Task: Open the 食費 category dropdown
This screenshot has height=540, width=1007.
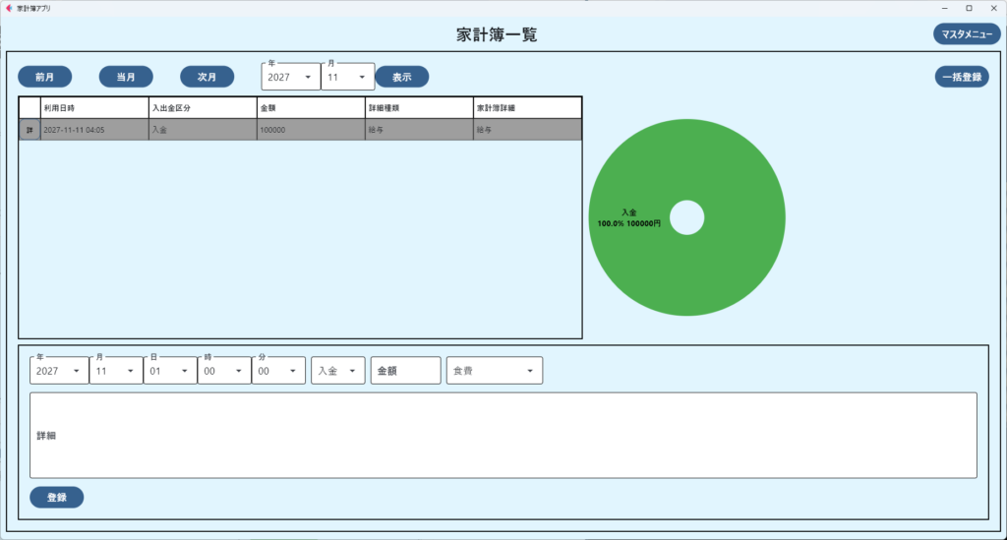Action: tap(494, 371)
